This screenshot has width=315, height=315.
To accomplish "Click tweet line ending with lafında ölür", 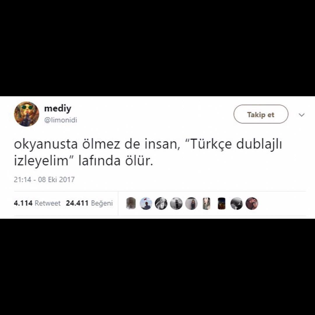I will point(83,161).
